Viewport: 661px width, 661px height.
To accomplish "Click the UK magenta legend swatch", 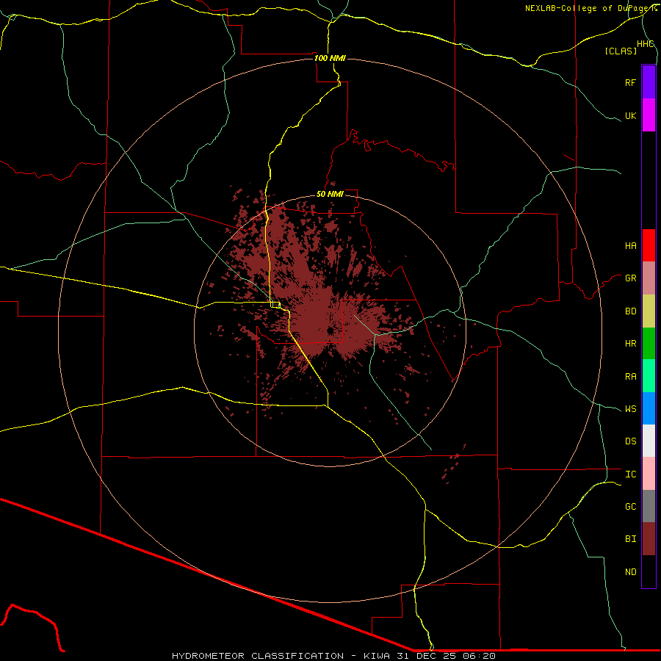I will [649, 115].
